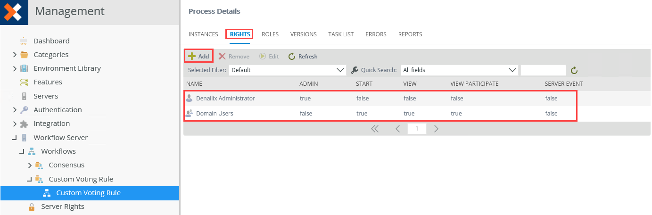Switch to the Rights tab
Viewport: 652px width, 215px height.
point(240,34)
